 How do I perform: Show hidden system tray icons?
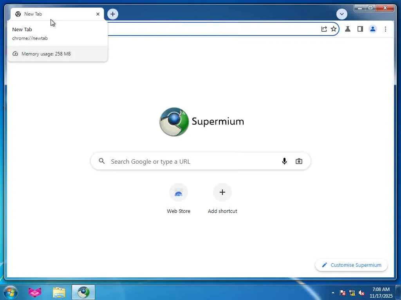pyautogui.click(x=333, y=293)
